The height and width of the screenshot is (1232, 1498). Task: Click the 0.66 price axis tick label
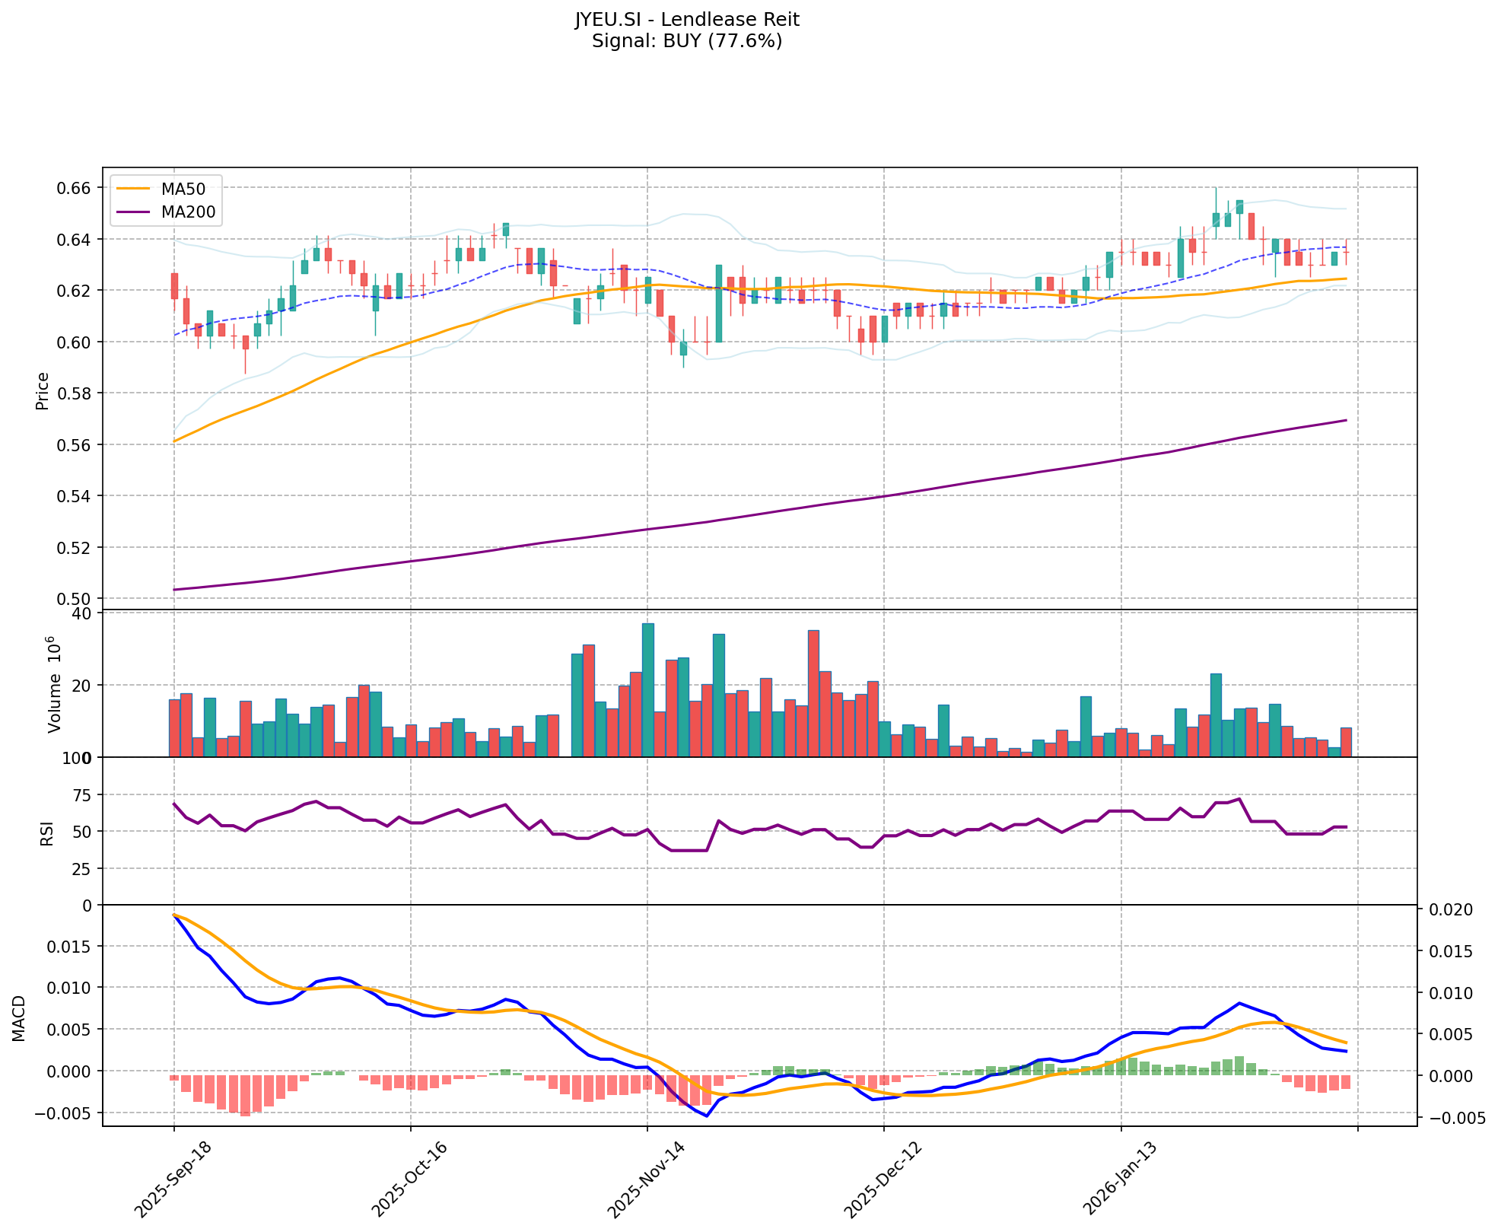tap(75, 188)
